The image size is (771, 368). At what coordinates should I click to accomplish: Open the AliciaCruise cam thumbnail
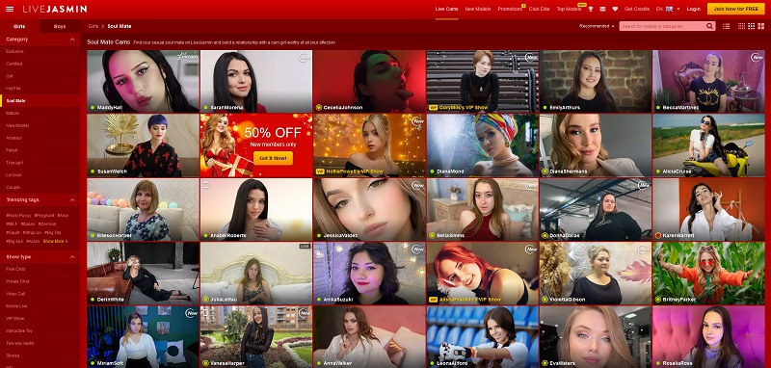pos(708,145)
